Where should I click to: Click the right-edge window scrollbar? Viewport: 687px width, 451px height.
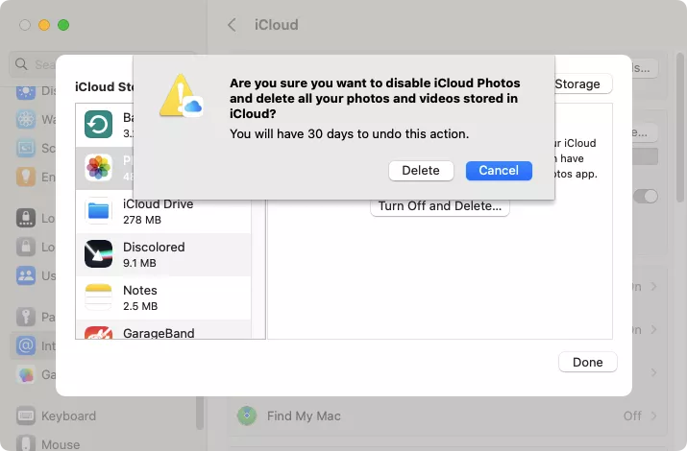pos(680,127)
